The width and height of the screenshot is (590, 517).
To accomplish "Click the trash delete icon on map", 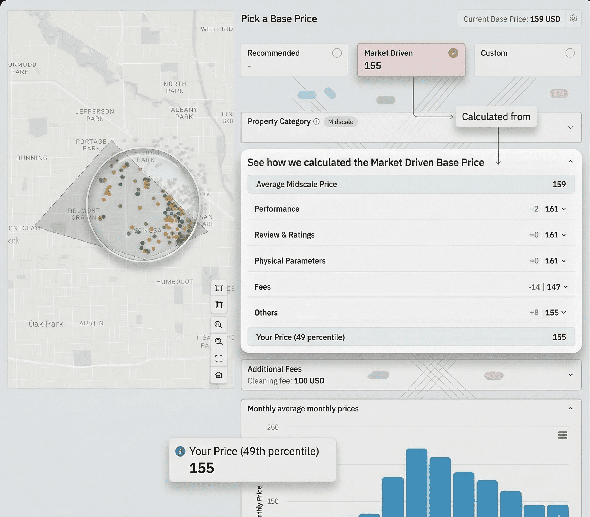I will [219, 304].
